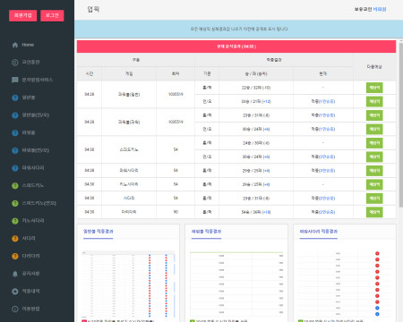The height and width of the screenshot is (322, 403).
Task: Click the coin charge circle icon
Action: click(15, 63)
